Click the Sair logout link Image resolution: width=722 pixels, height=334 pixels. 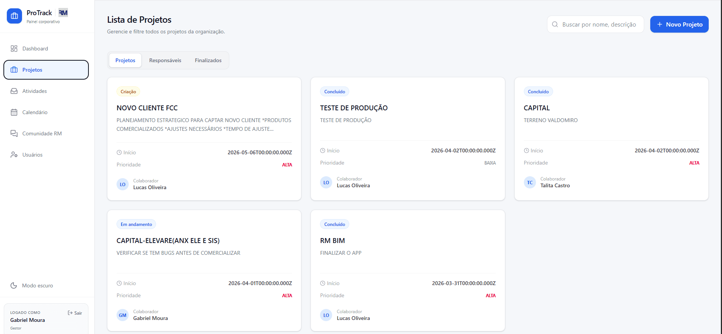(x=75, y=313)
